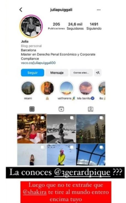The height and width of the screenshot is (203, 126).
Task: Open the profile picture story ring
Action: click(x=31, y=26)
